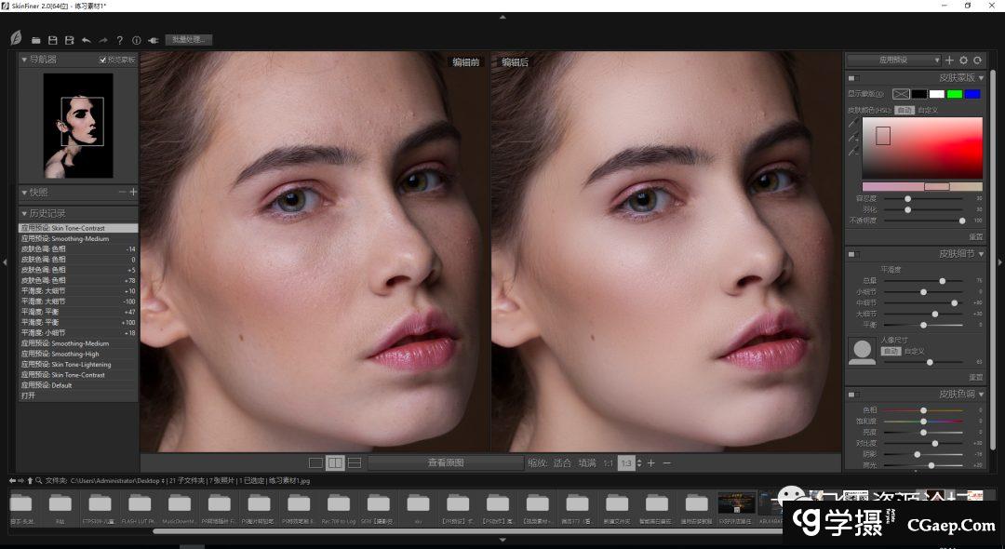Toggle the 皮肤蒙版 panel enable switch
Image resolution: width=1005 pixels, height=549 pixels.
tap(853, 77)
